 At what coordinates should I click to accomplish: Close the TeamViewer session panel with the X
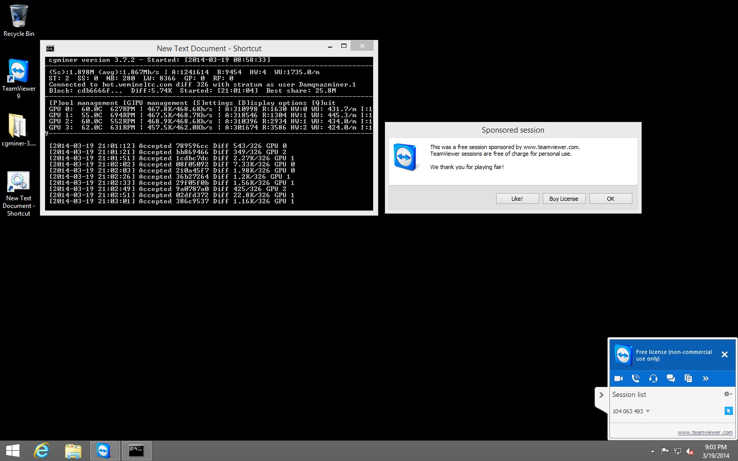click(725, 354)
